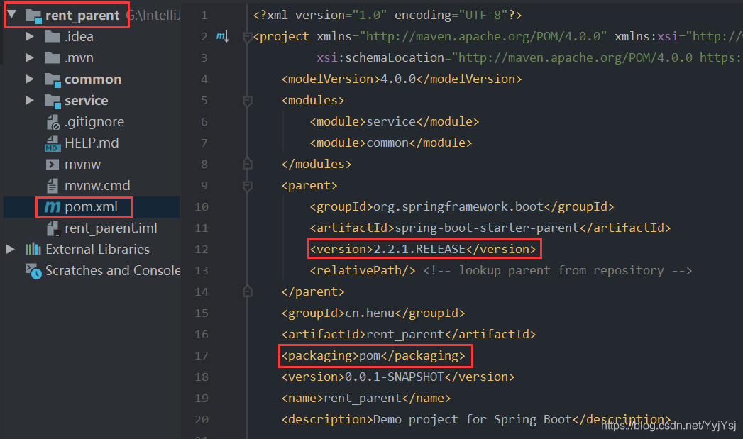Viewport: 743px width, 439px height.
Task: Click the service module folder icon
Action: point(53,101)
